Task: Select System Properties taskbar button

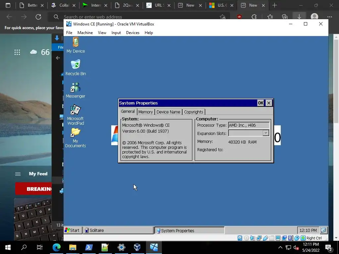Action: [x=189, y=231]
